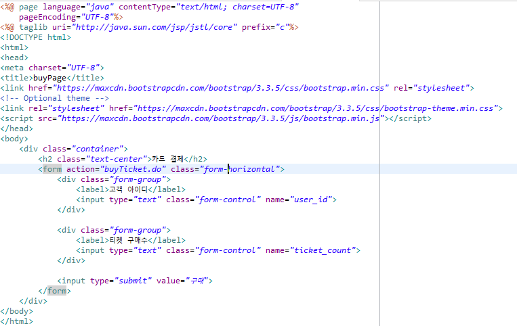Click the input type value "submit"

click(x=133, y=281)
